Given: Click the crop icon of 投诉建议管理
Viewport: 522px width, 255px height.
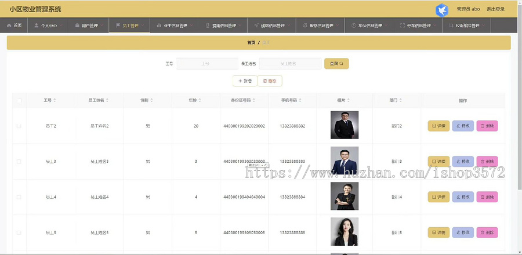Looking at the screenshot, I should 451,25.
